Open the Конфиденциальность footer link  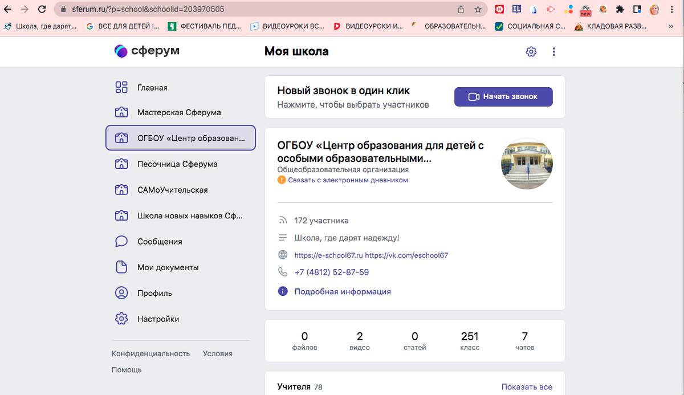click(150, 353)
